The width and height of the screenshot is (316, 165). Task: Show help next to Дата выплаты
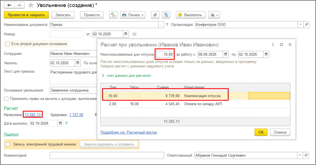coord(66,123)
